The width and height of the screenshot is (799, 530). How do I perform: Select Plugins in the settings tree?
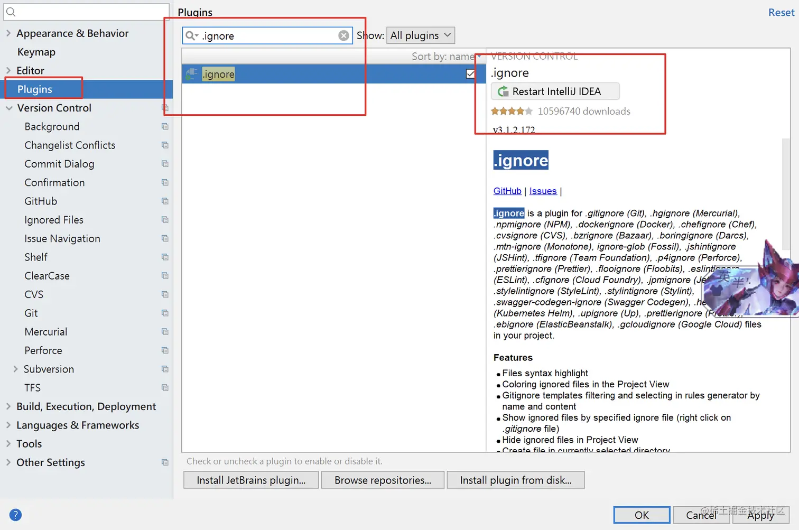tap(35, 89)
